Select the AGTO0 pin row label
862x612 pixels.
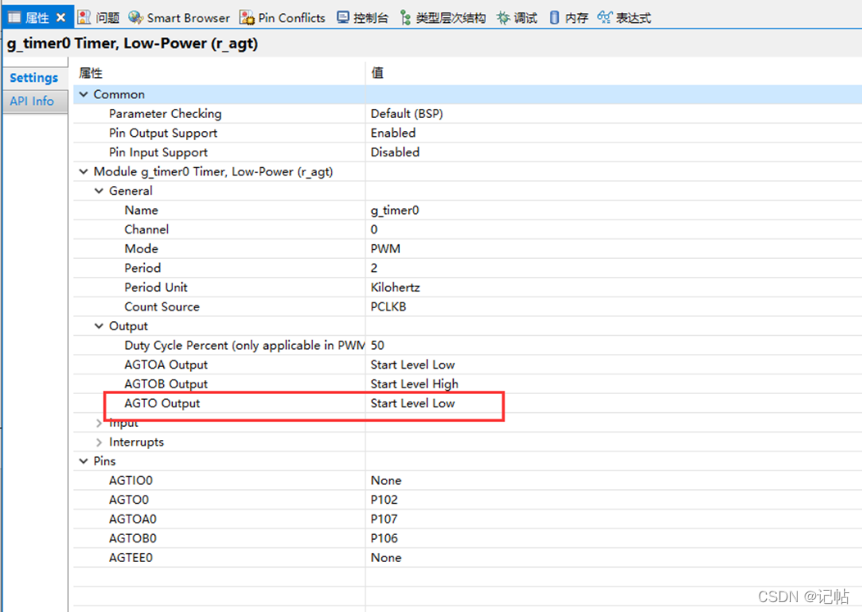129,499
